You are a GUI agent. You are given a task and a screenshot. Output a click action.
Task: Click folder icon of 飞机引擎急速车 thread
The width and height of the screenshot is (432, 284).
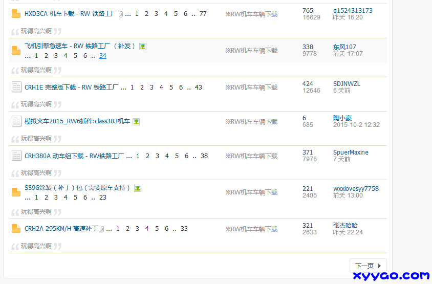tap(16, 51)
